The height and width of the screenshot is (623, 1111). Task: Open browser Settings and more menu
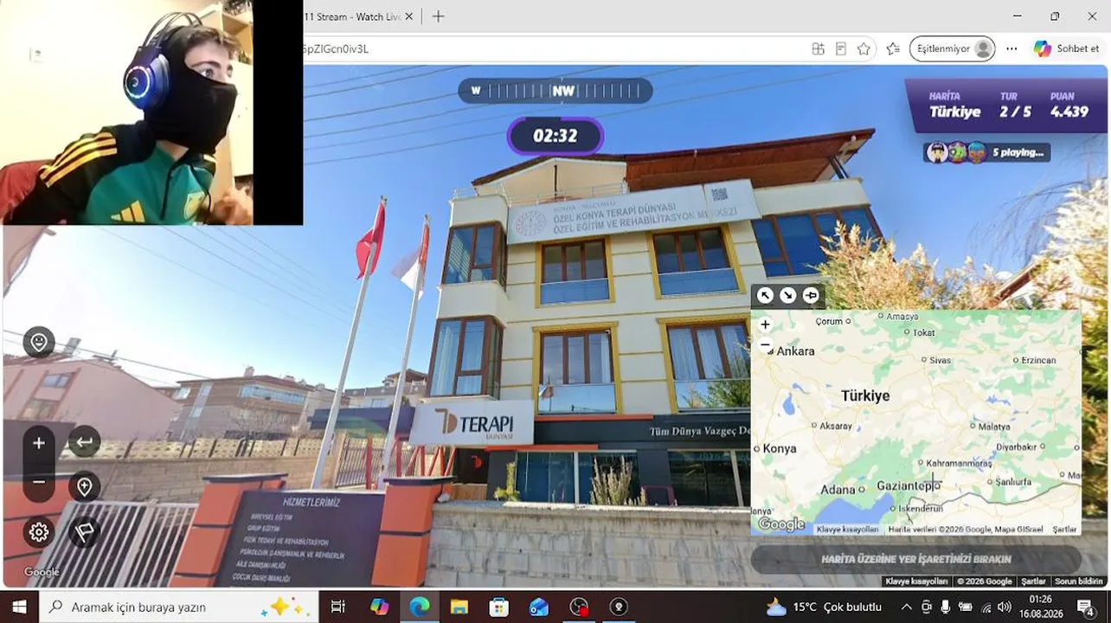1011,49
